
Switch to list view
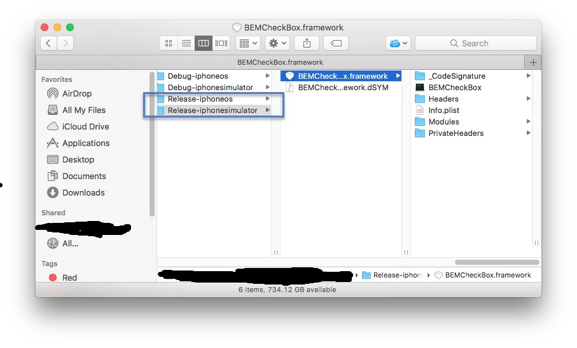186,43
